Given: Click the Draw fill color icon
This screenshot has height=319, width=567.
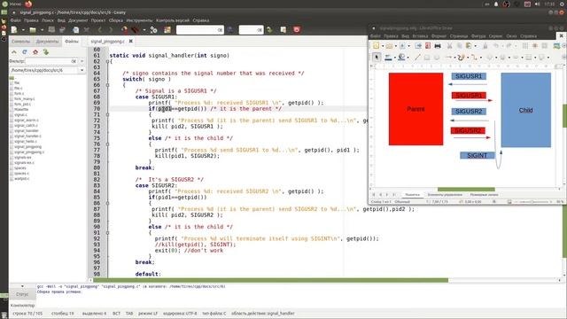Looking at the screenshot, I should coord(401,57).
